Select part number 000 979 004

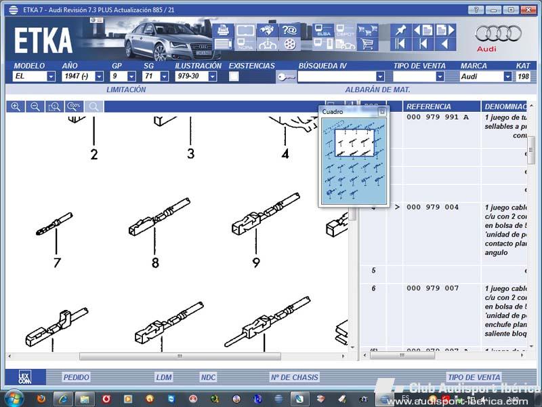432,208
